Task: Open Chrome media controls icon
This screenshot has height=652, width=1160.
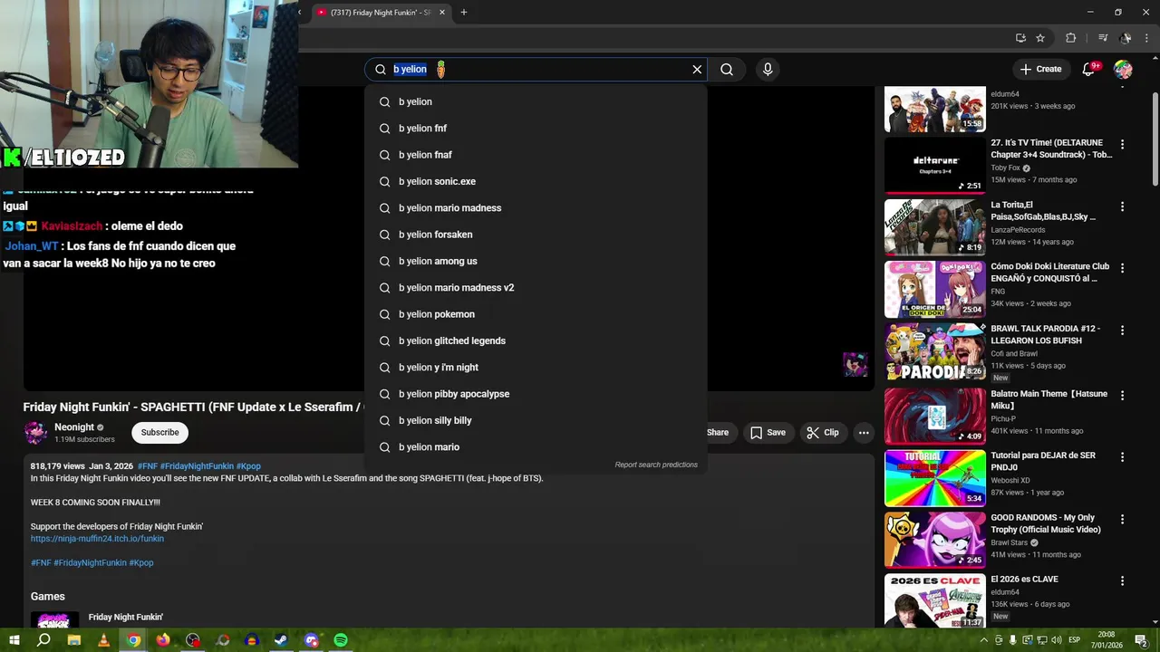Action: (1103, 38)
